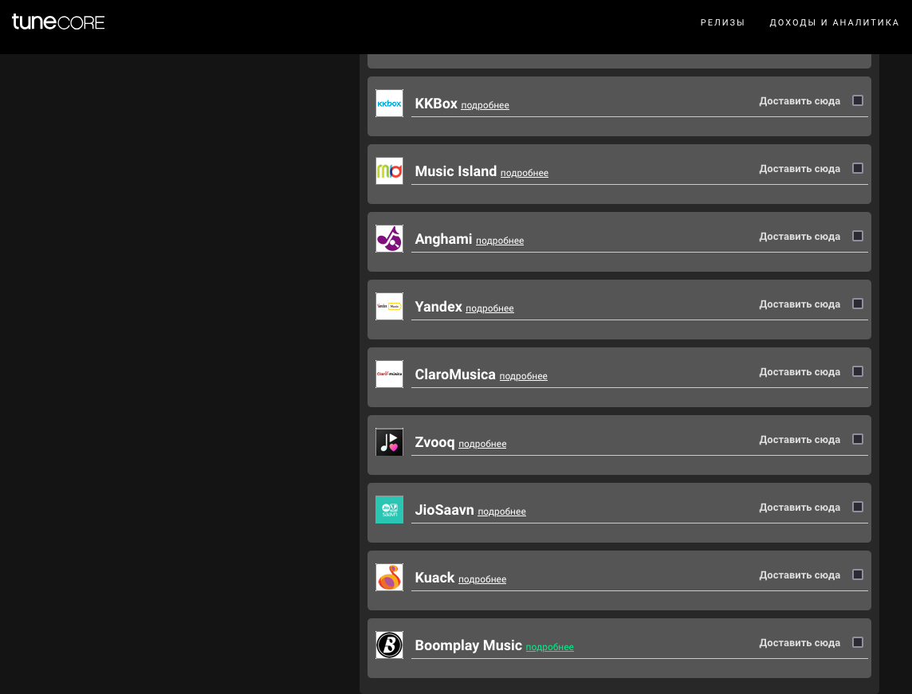Open Zvooq подробнее link

tap(482, 444)
